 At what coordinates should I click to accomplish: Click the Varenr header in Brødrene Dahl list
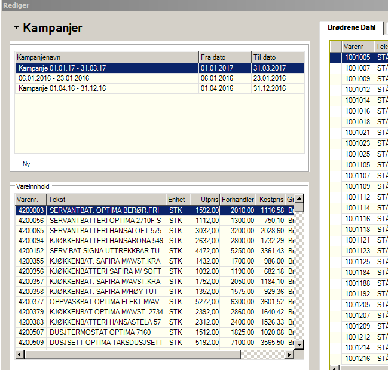358,46
